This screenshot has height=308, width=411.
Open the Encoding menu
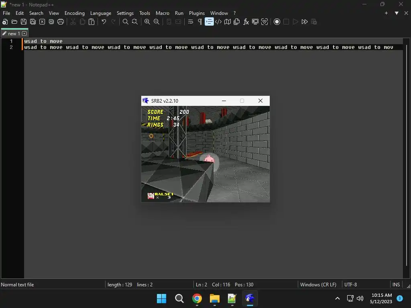tap(75, 13)
